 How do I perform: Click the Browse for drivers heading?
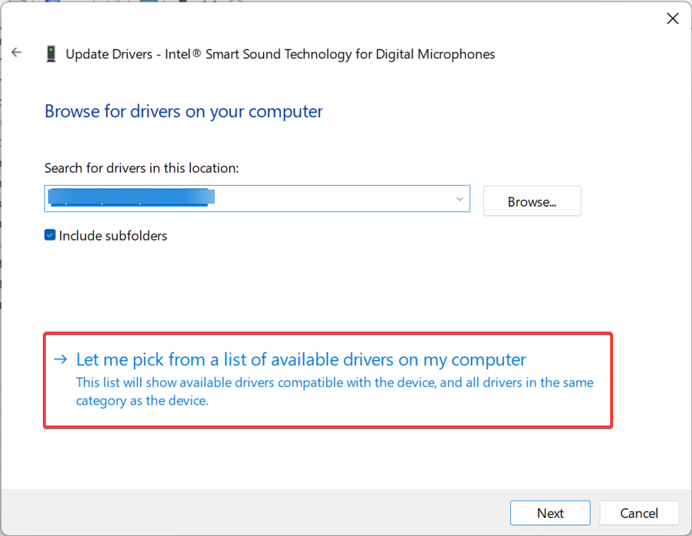click(x=183, y=111)
